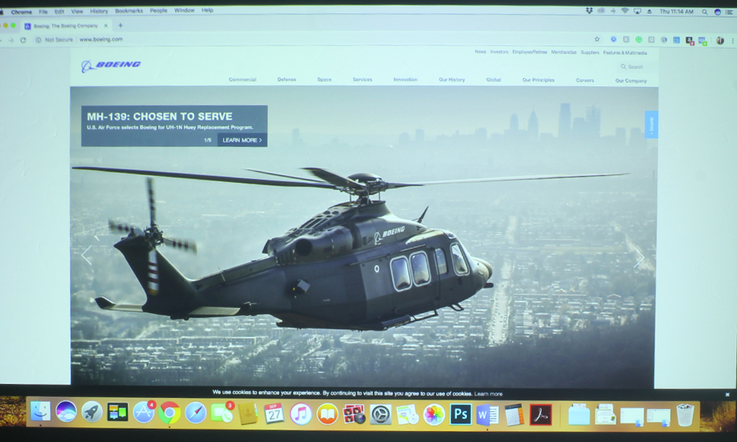Image resolution: width=737 pixels, height=442 pixels.
Task: Open a new tab with the plus button
Action: click(x=121, y=25)
